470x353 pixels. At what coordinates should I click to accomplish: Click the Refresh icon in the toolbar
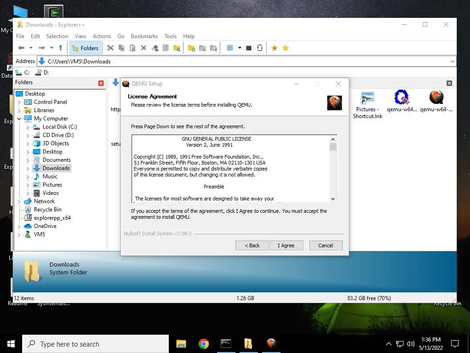(260, 48)
